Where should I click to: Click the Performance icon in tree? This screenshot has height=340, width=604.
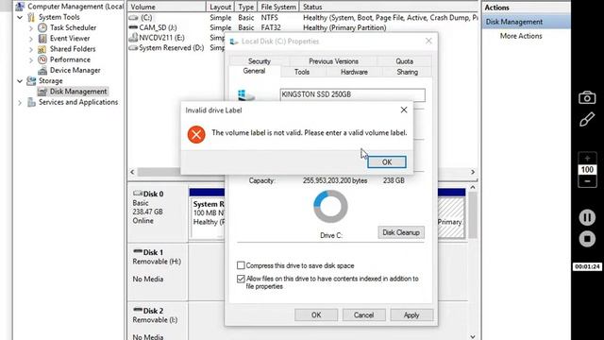(42, 59)
